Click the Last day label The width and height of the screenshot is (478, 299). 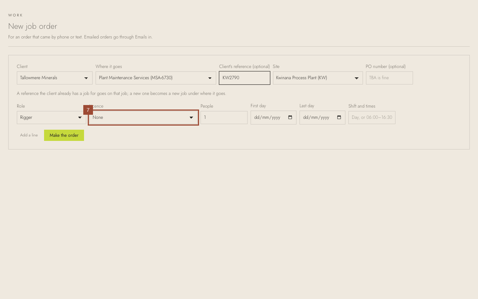[307, 106]
